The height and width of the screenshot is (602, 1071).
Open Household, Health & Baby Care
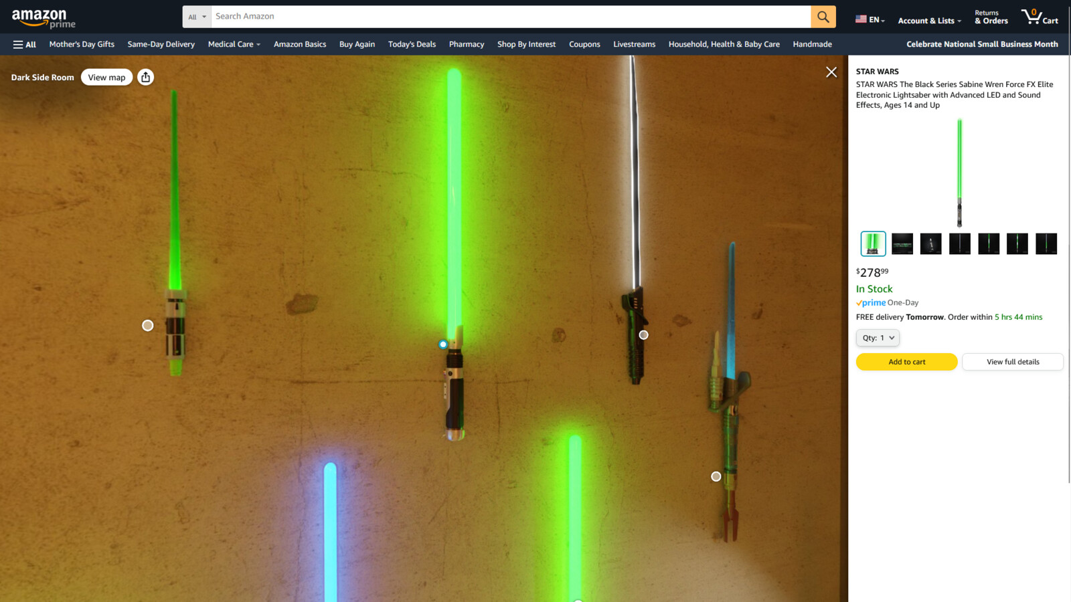(x=724, y=44)
